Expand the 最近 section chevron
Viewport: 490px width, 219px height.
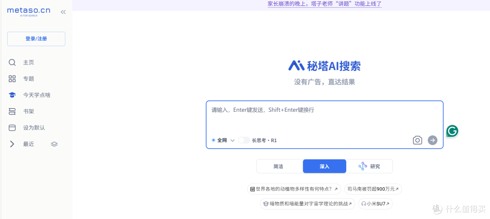pos(12,144)
